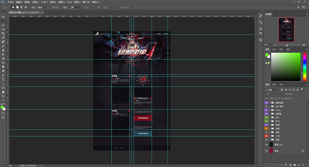
Task: Choose Add to selection mode icon
Action: click(17, 7)
